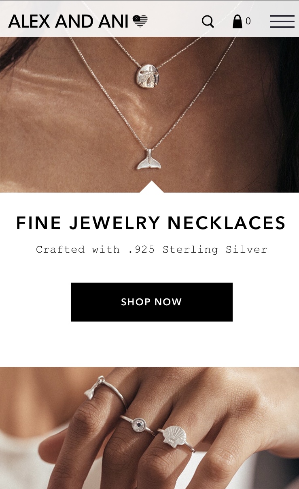
Task: Click the empty header bar area beside logo
Action: pyautogui.click(x=174, y=21)
